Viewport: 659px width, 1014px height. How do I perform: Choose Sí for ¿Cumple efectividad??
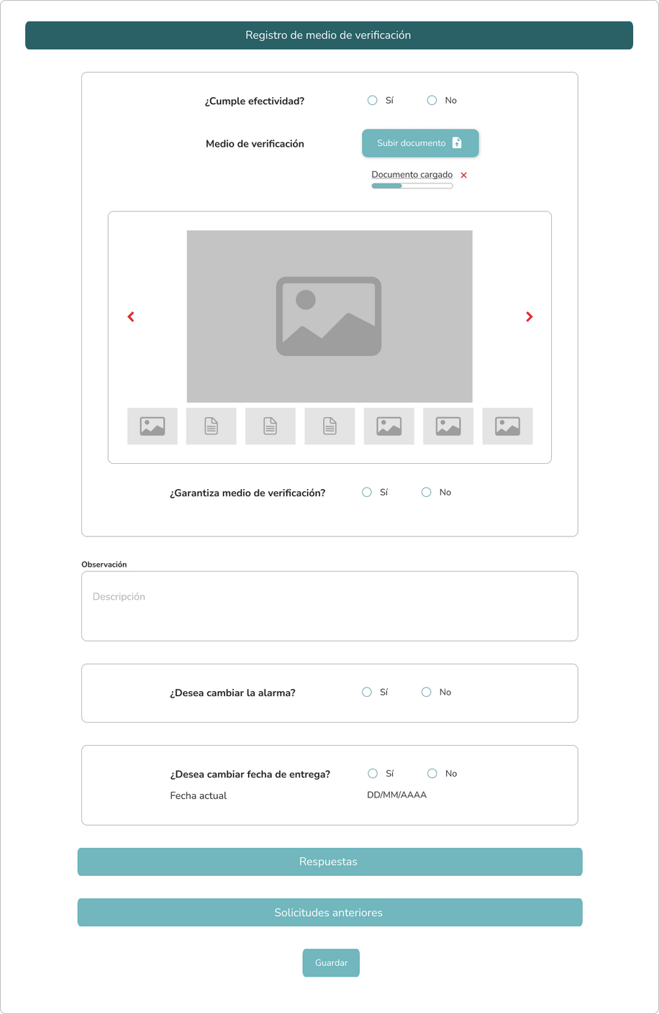click(x=373, y=101)
